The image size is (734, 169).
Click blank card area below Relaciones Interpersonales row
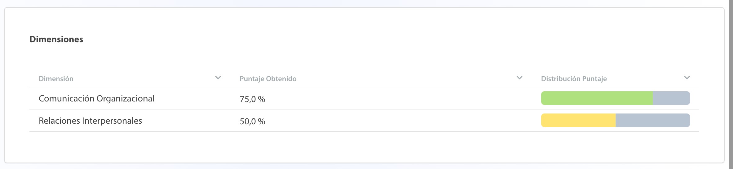(x=364, y=147)
